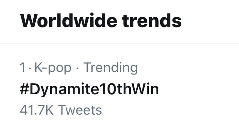Screen dimensions: 239x134
Task: Click the dot between K-pop and Trending
Action: [x=78, y=68]
